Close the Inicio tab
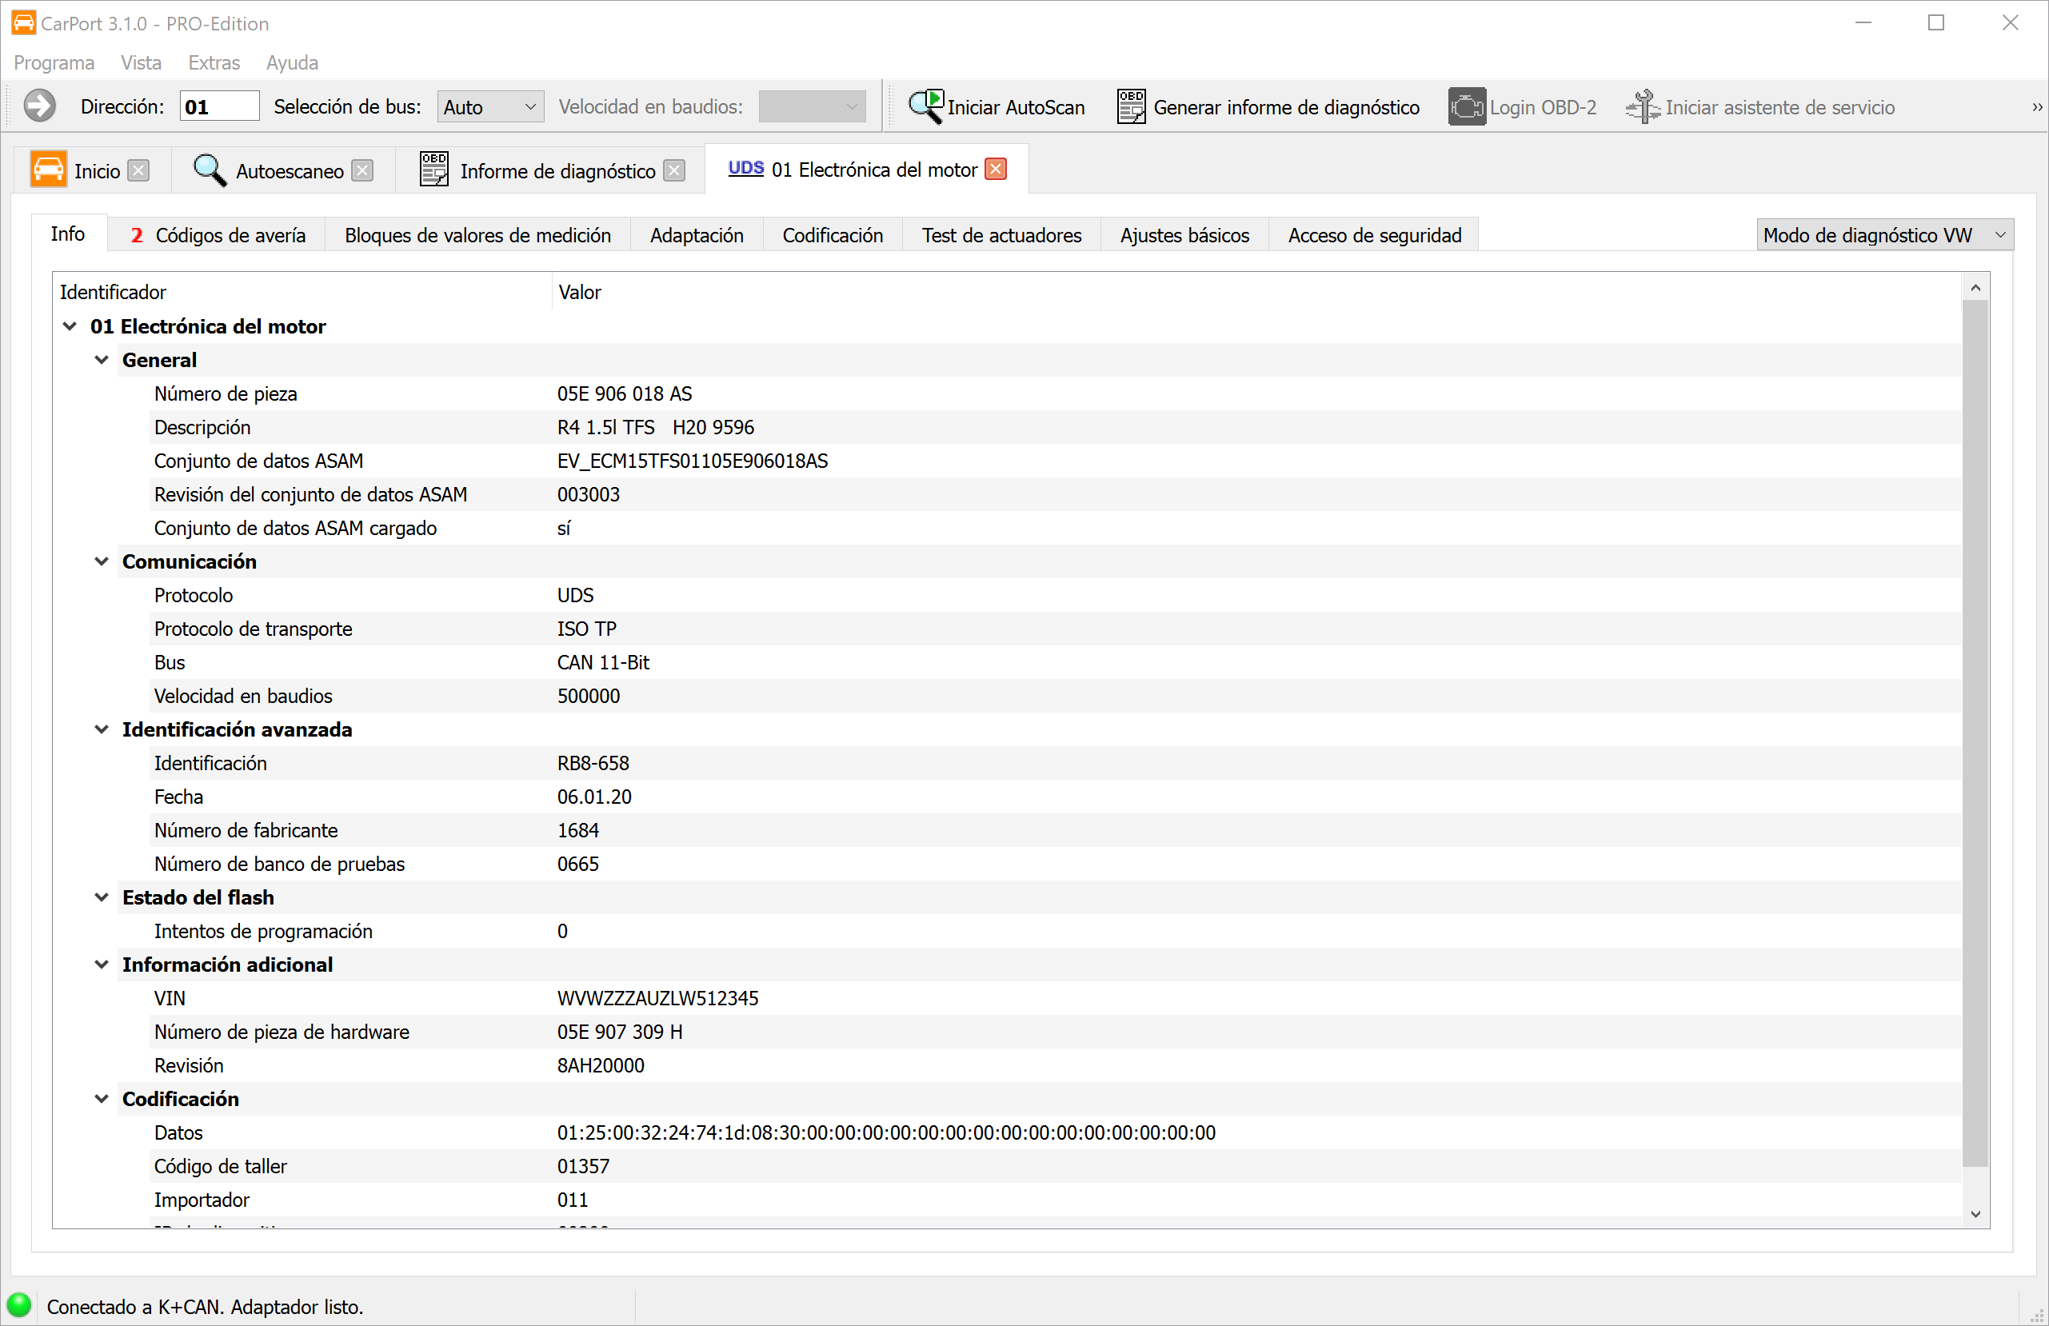 tap(138, 170)
